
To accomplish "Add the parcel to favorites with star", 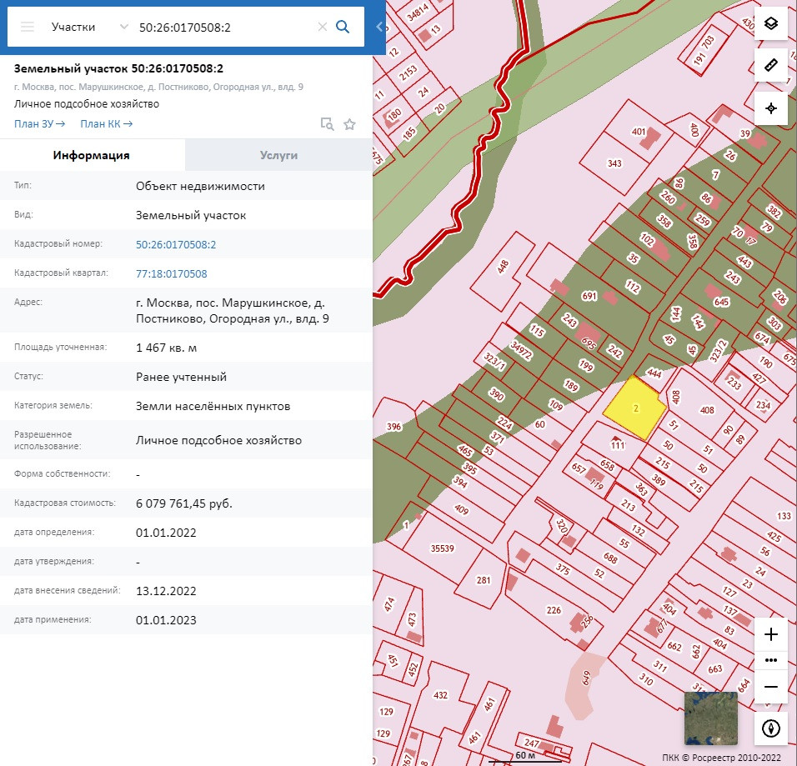I will 350,124.
